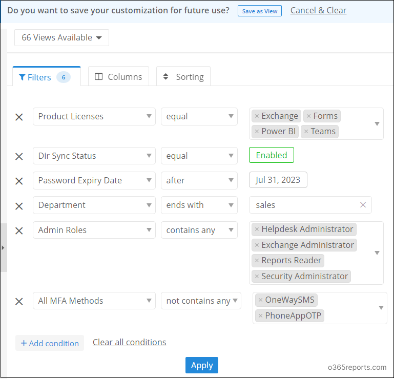
Task: Remove the All MFA Methods filter row
Action: point(19,301)
